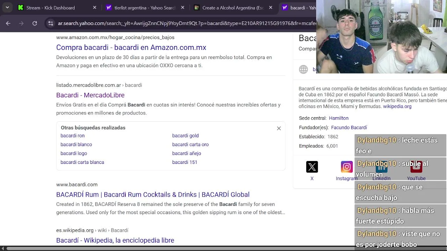
Task: Search for bacardi gold
Action: [185, 136]
